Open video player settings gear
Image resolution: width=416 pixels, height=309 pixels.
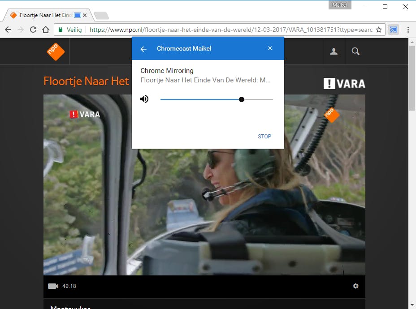pyautogui.click(x=356, y=286)
